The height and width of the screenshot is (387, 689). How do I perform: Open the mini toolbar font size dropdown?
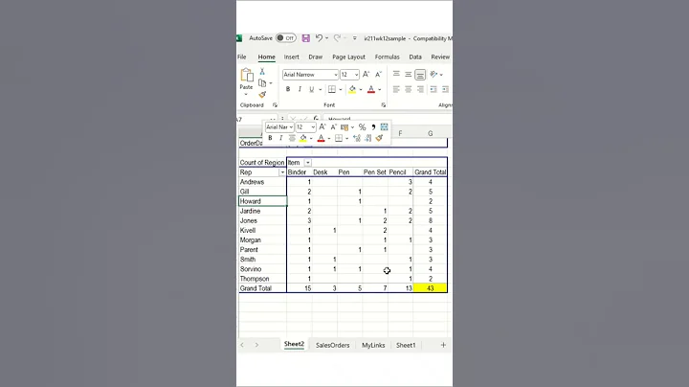(313, 127)
